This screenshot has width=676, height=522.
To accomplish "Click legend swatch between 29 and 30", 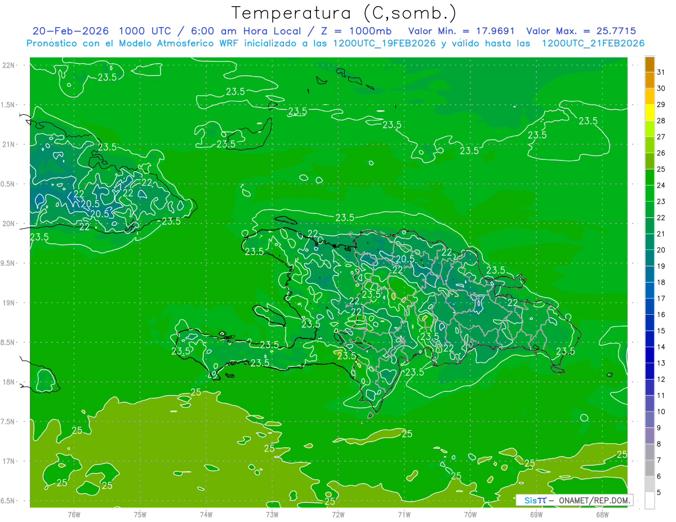I will pos(650,96).
